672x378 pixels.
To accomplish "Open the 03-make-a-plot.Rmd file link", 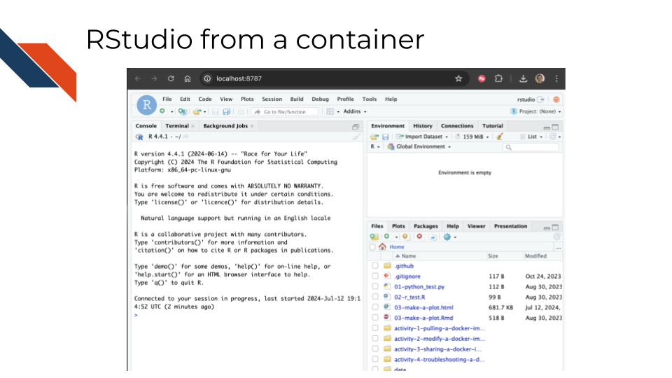I will pos(423,318).
